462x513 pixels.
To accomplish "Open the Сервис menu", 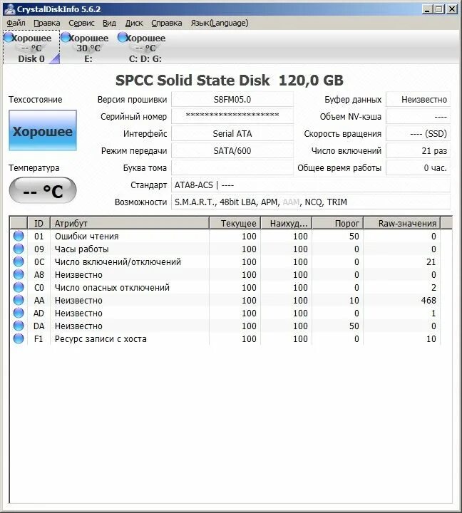I will click(x=81, y=23).
